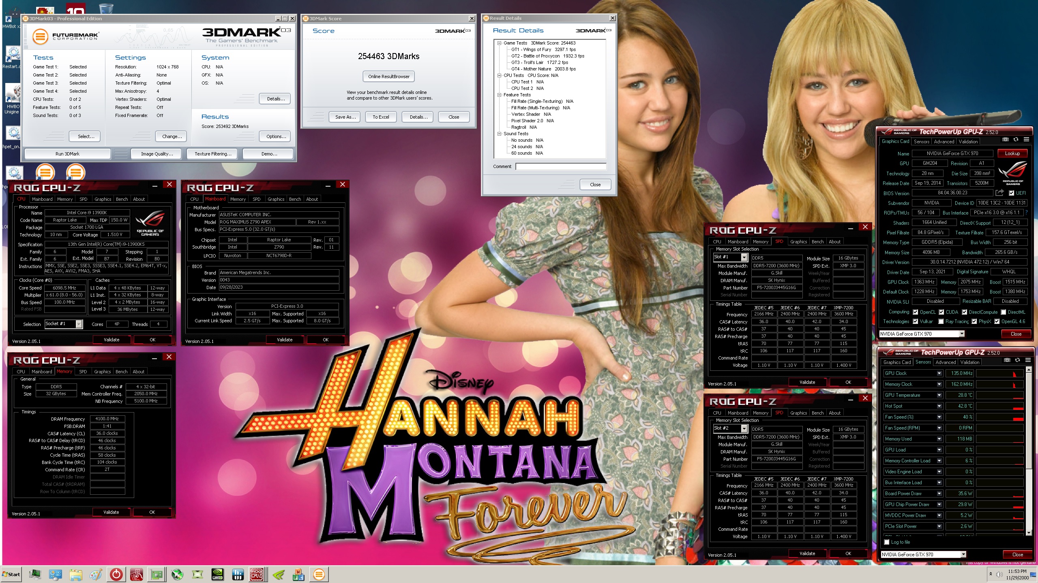Open Advanced tab in upper GPU-Z window
Screen dimensions: 1038x583
tap(944, 142)
